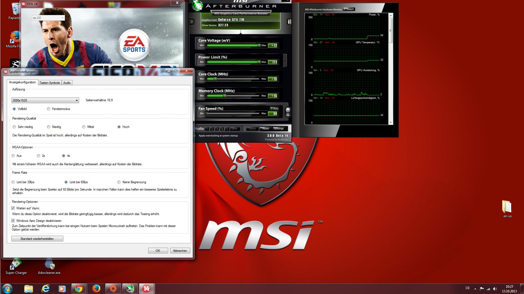Open Afterburner Settings button

click(279, 129)
